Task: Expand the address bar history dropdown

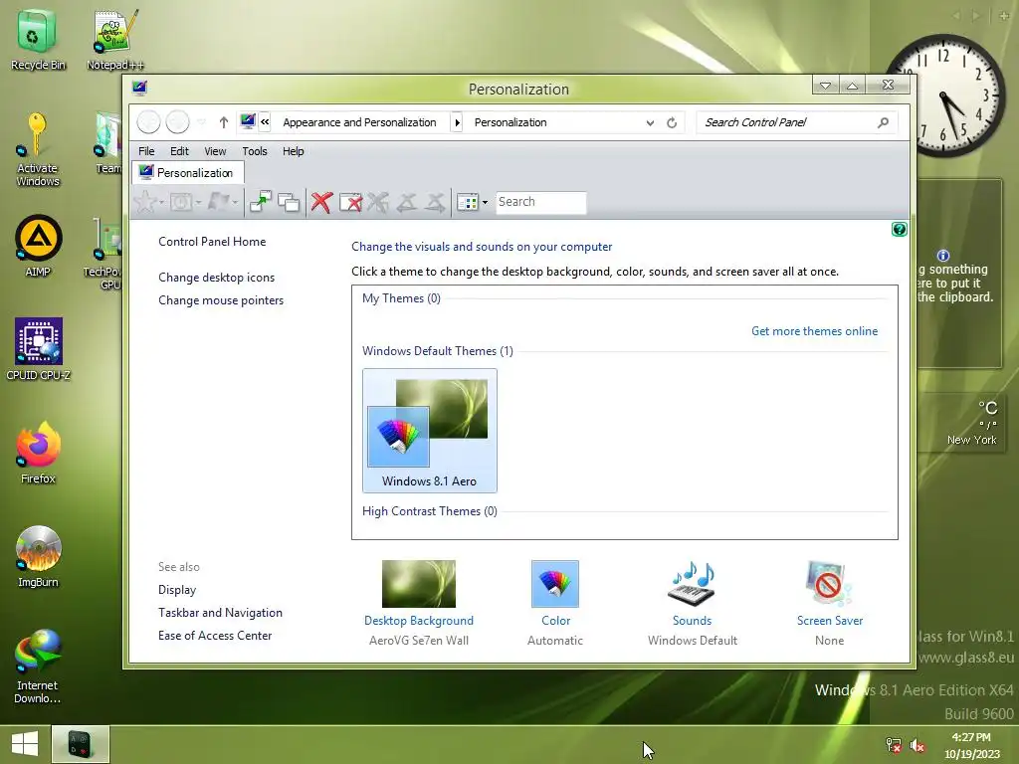Action: [x=650, y=122]
